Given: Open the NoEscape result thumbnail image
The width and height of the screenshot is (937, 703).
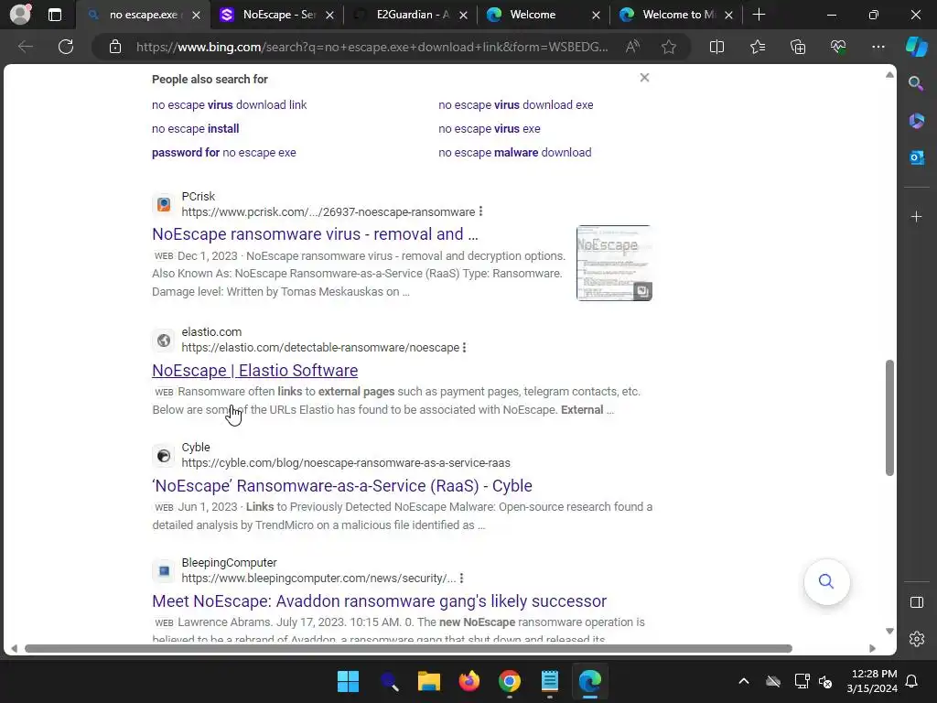Looking at the screenshot, I should (614, 263).
